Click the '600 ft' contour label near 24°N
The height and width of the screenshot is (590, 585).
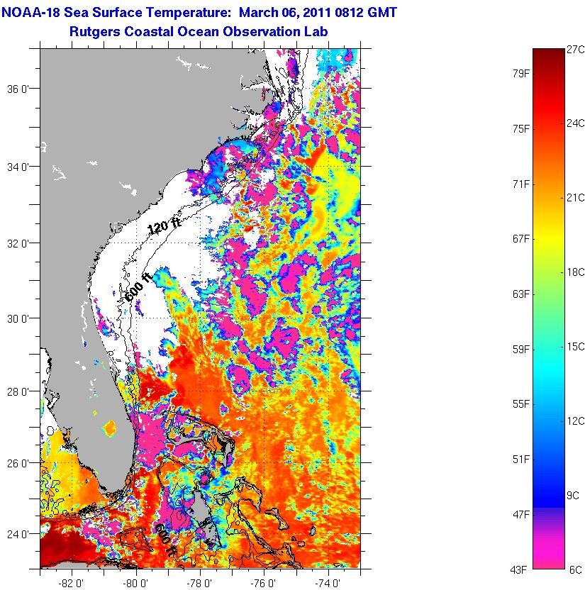165,539
